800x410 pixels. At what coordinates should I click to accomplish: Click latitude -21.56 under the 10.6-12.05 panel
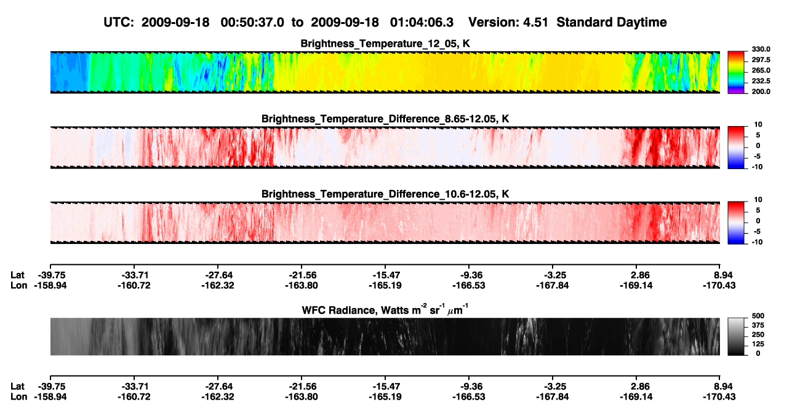pos(301,275)
